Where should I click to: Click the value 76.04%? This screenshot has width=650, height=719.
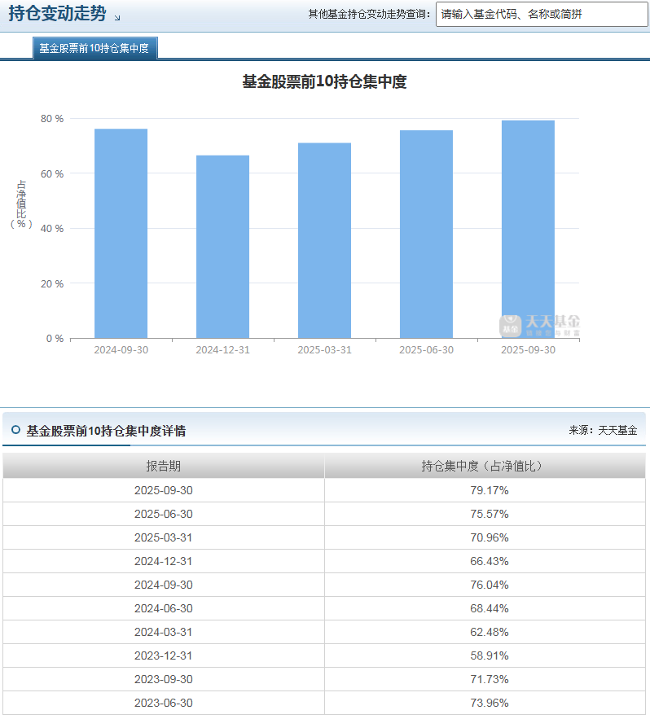tap(490, 585)
